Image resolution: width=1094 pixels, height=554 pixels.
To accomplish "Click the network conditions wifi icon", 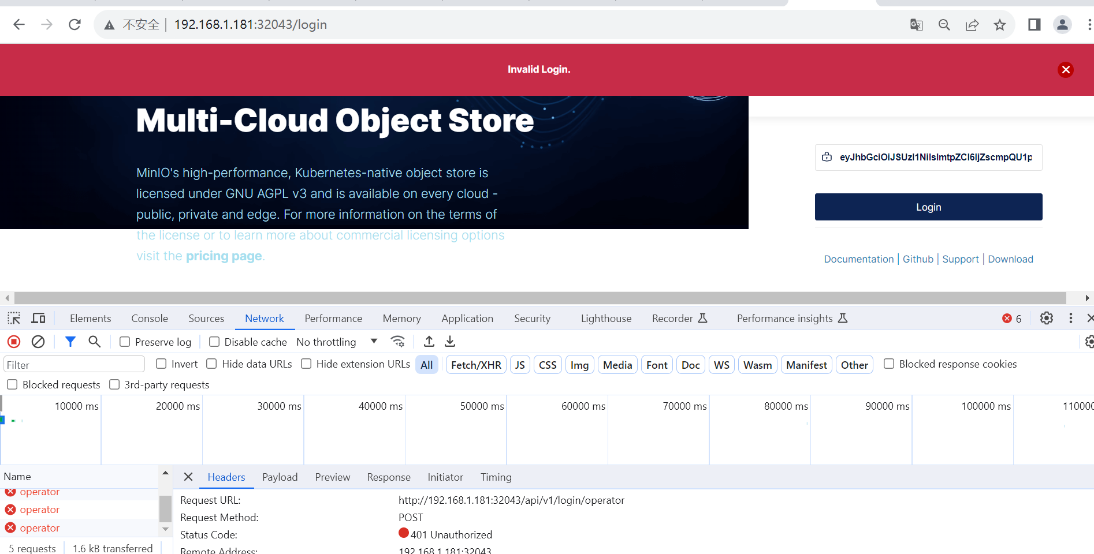I will (x=397, y=342).
